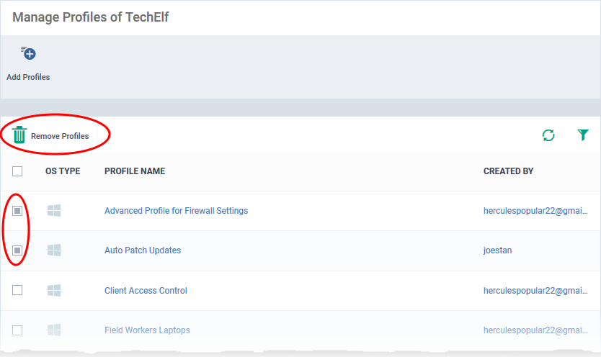The image size is (601, 357).
Task: Uncheck Advanced Profile for Firewall Settings checkbox
Action: 17,211
